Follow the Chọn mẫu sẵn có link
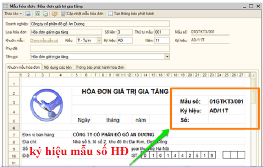 pyautogui.click(x=44, y=40)
